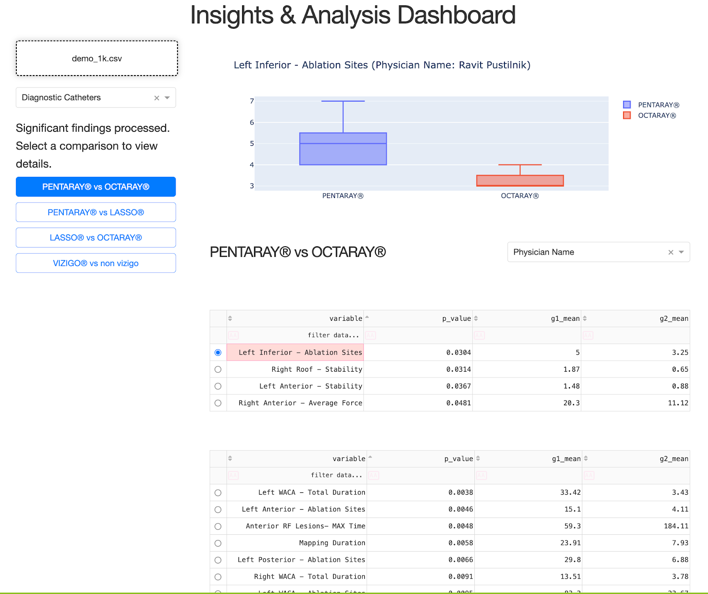Sort second table by variable arrow
This screenshot has width=708, height=594.
(230, 459)
